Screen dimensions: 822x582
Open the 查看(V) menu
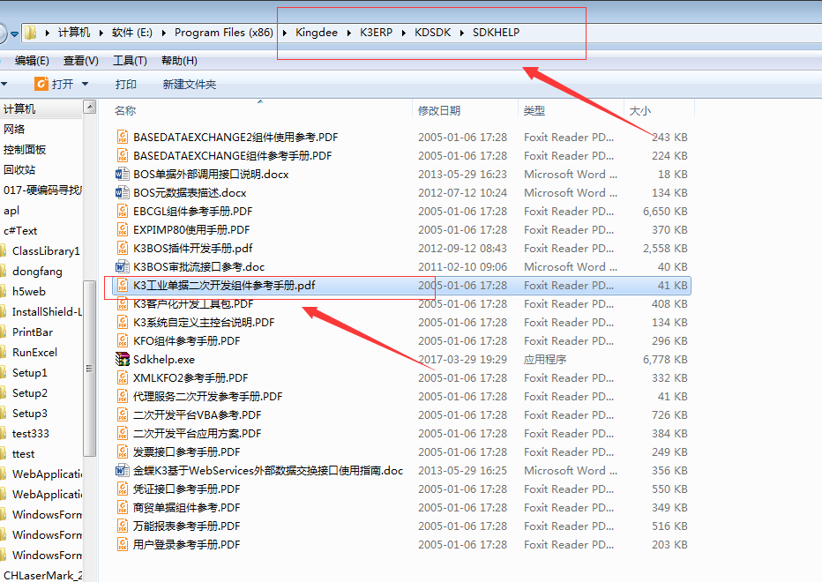(x=81, y=61)
